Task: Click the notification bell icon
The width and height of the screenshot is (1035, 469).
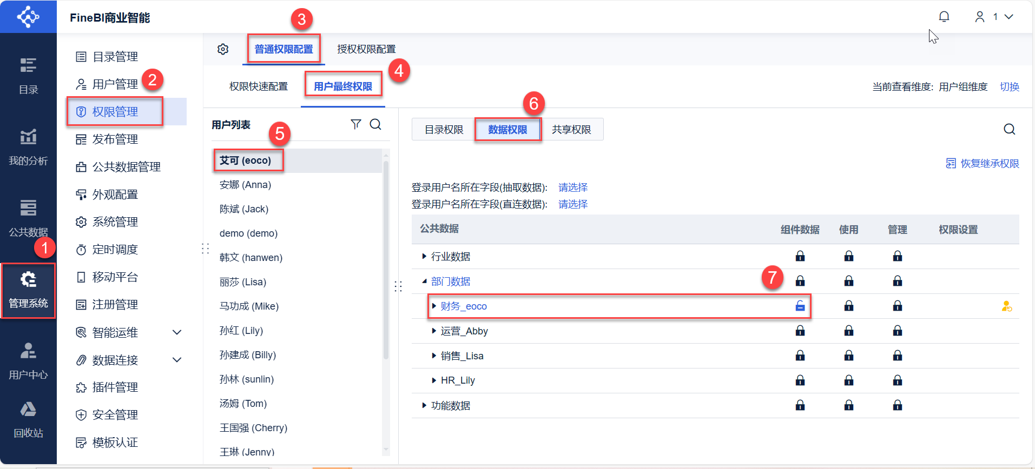Action: [944, 17]
